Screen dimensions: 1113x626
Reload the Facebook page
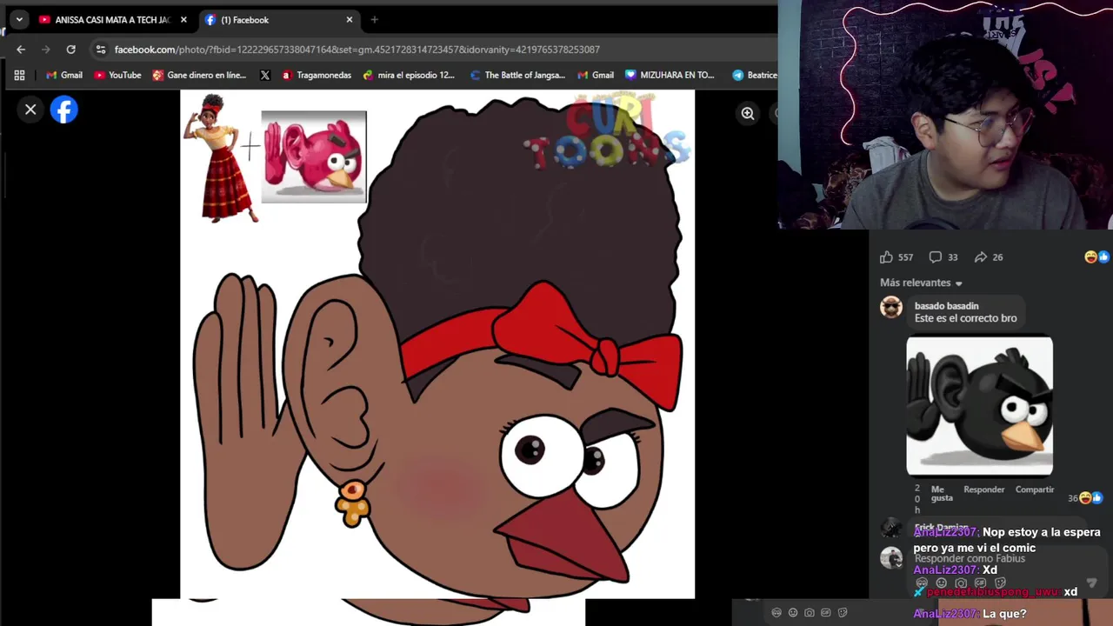[71, 50]
